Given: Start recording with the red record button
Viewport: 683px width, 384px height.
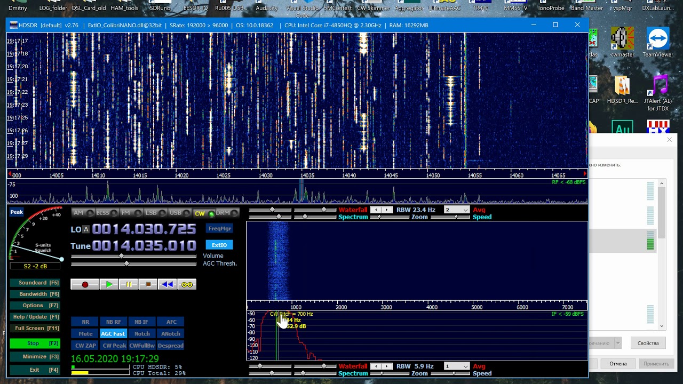Looking at the screenshot, I should pos(85,285).
